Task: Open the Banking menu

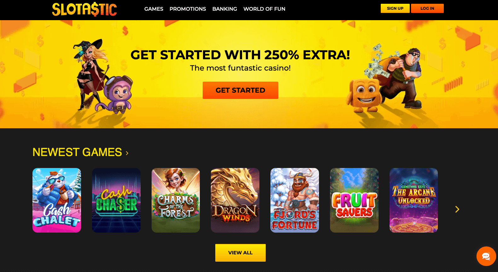Action: (225, 9)
